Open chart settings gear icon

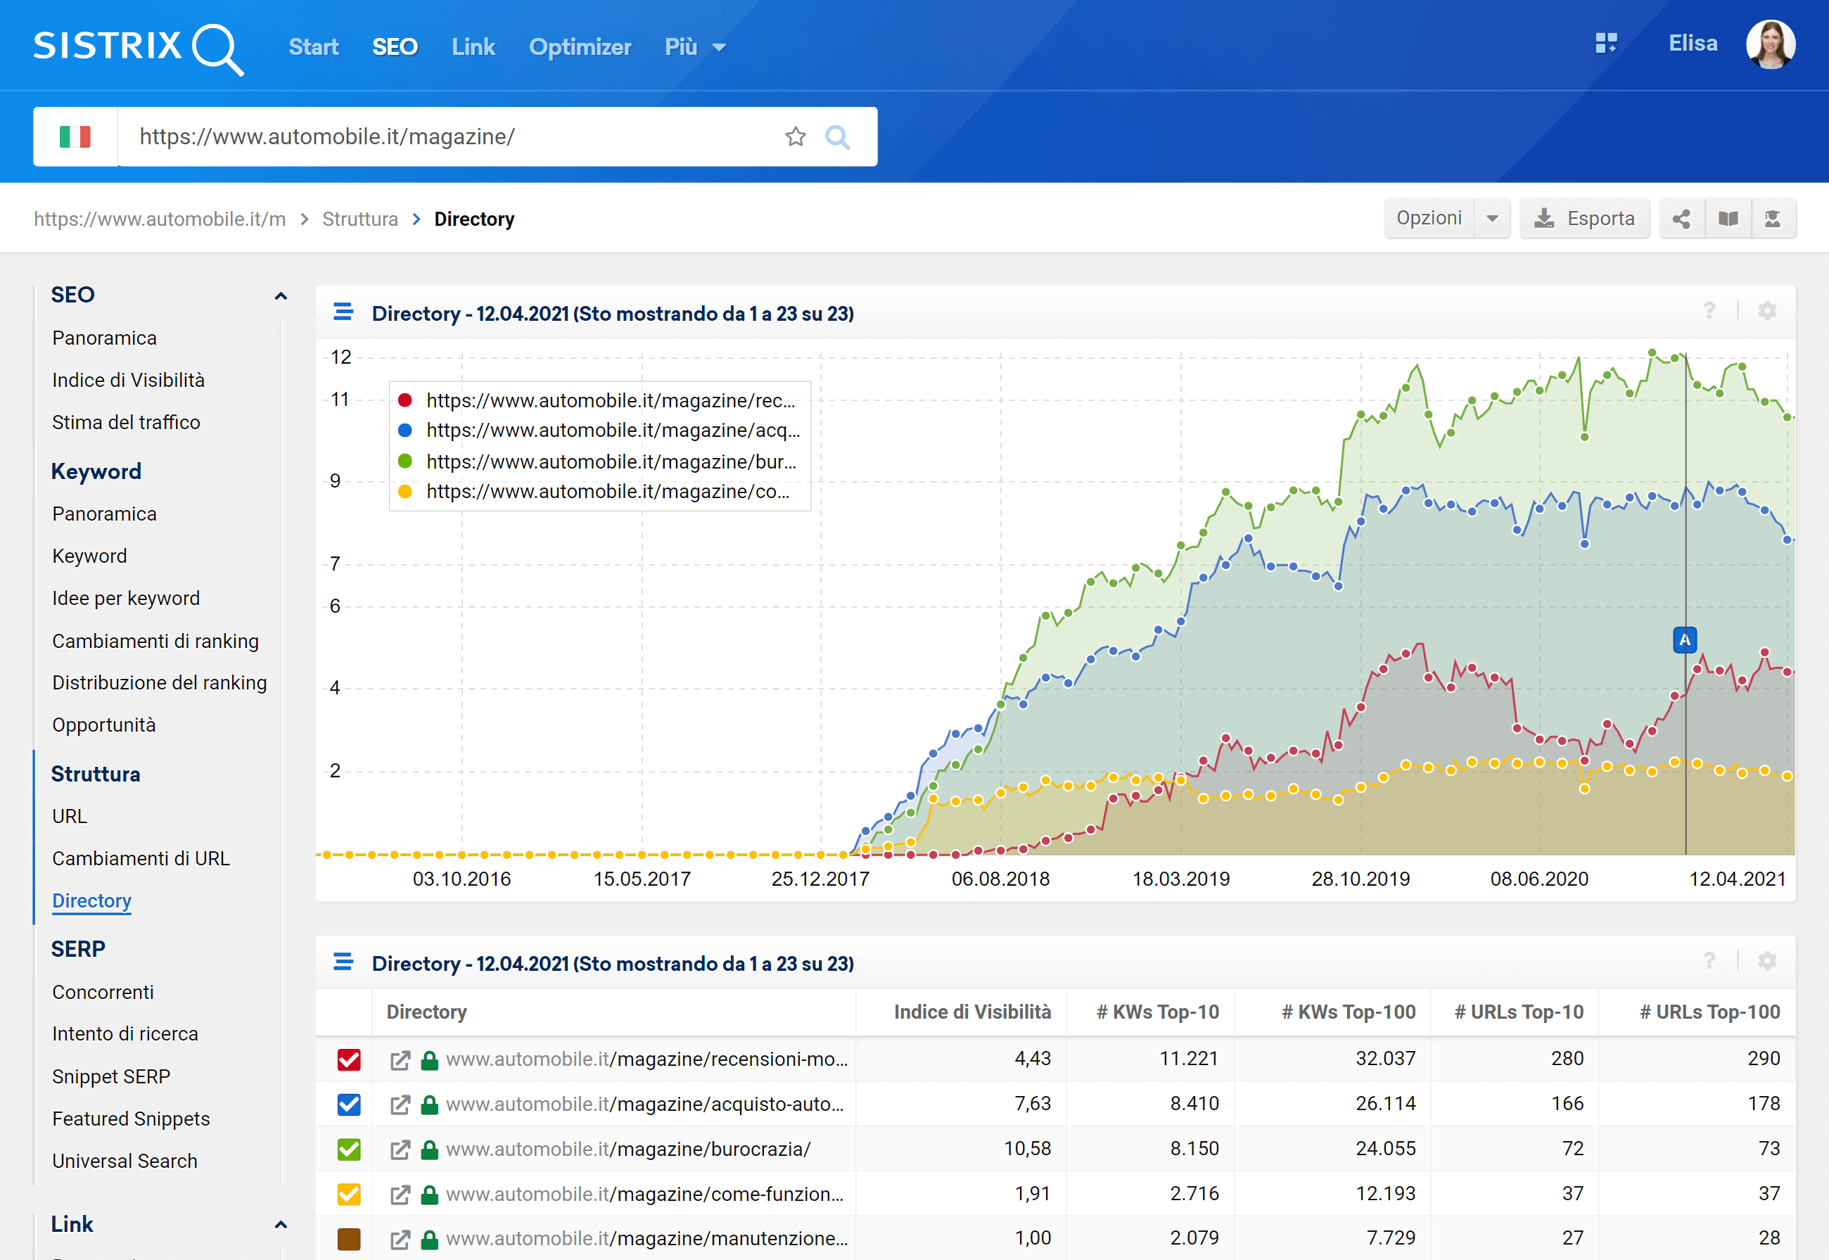coord(1767,311)
